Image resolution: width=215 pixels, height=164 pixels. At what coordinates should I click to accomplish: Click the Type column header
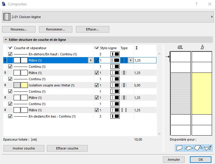pos(124,48)
